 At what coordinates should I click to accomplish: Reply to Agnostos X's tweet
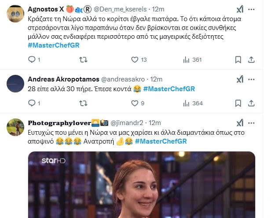click(31, 59)
